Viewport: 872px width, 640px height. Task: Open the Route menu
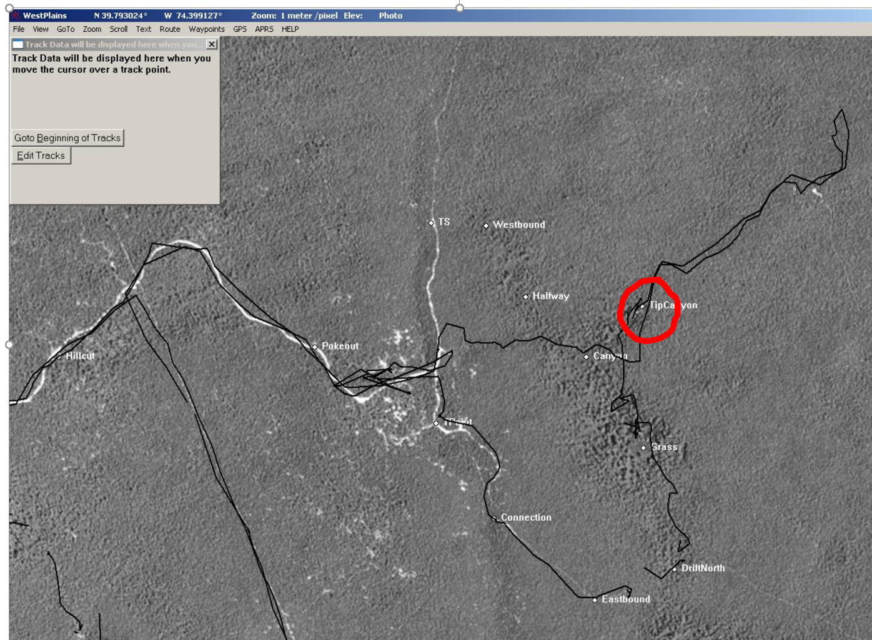click(169, 29)
